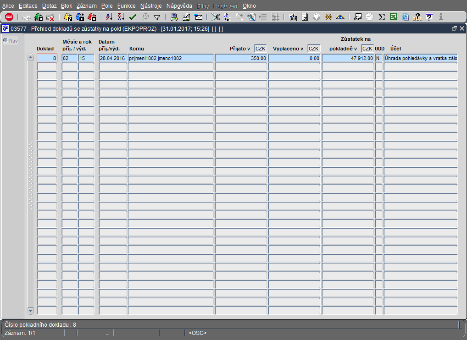Open the Nápověda menu
The width and height of the screenshot is (467, 340).
[x=179, y=6]
